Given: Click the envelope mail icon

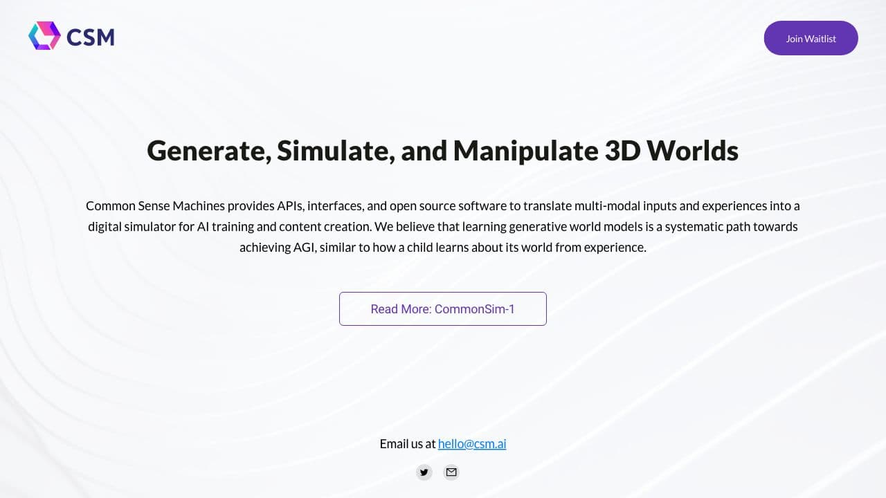Looking at the screenshot, I should pyautogui.click(x=451, y=472).
